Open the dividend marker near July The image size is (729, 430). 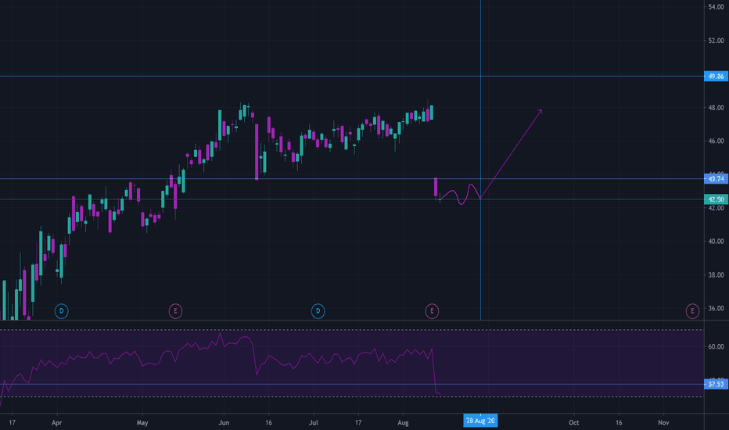[x=318, y=311]
